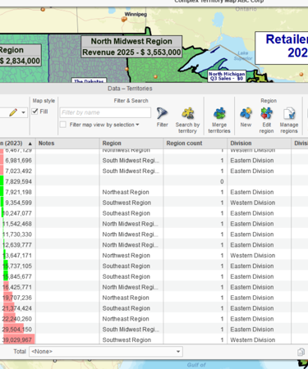Select the 21,374,424 value cell
Viewport: 308px width, 369px height.
point(17,308)
